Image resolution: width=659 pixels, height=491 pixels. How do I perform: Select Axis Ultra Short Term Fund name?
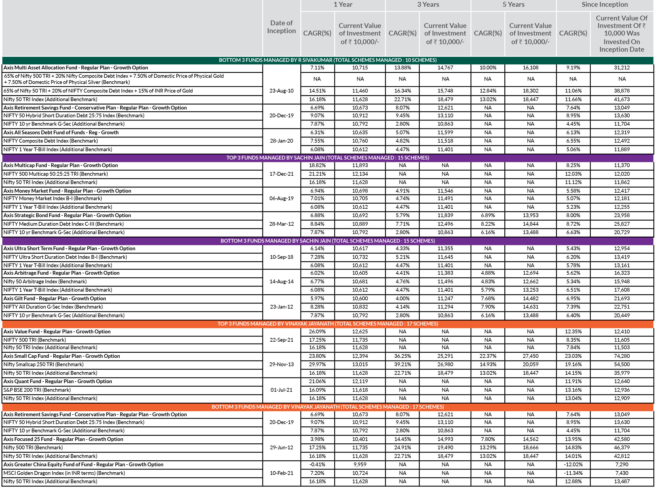[x=69, y=249]
